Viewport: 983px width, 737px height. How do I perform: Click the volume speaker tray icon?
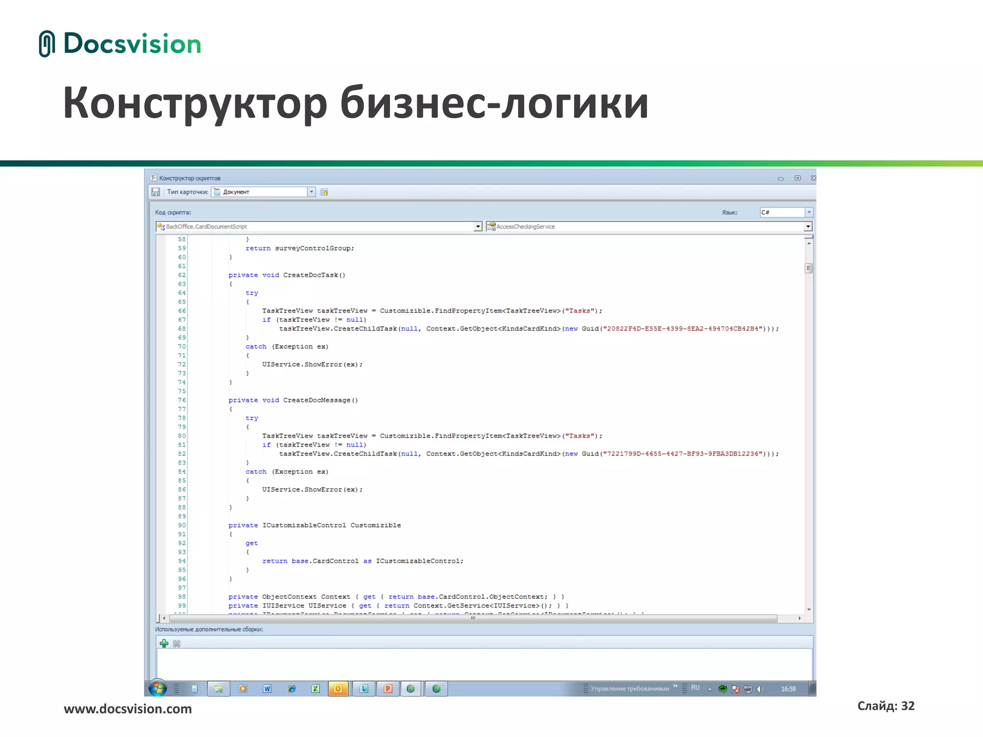click(x=760, y=689)
